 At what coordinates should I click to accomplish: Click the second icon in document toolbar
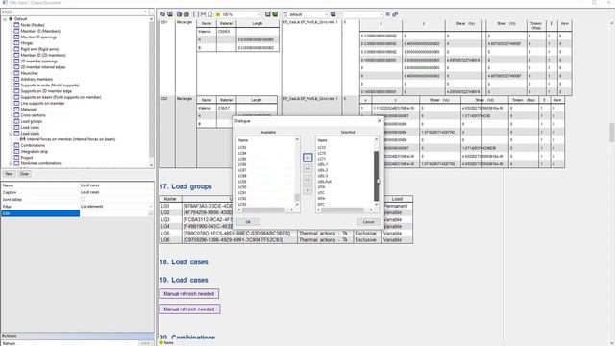click(x=170, y=14)
